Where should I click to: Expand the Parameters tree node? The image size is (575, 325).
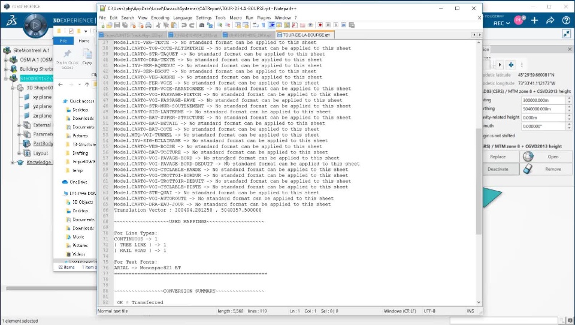click(19, 134)
